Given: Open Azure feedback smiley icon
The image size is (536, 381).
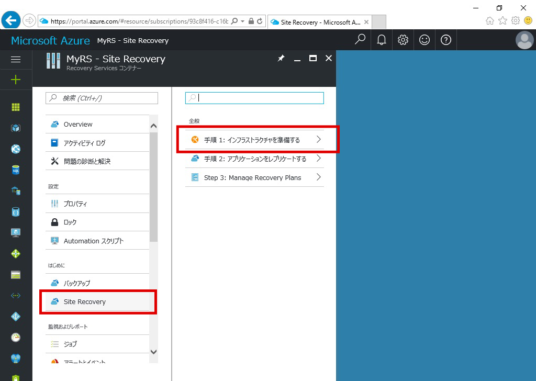Looking at the screenshot, I should (425, 40).
